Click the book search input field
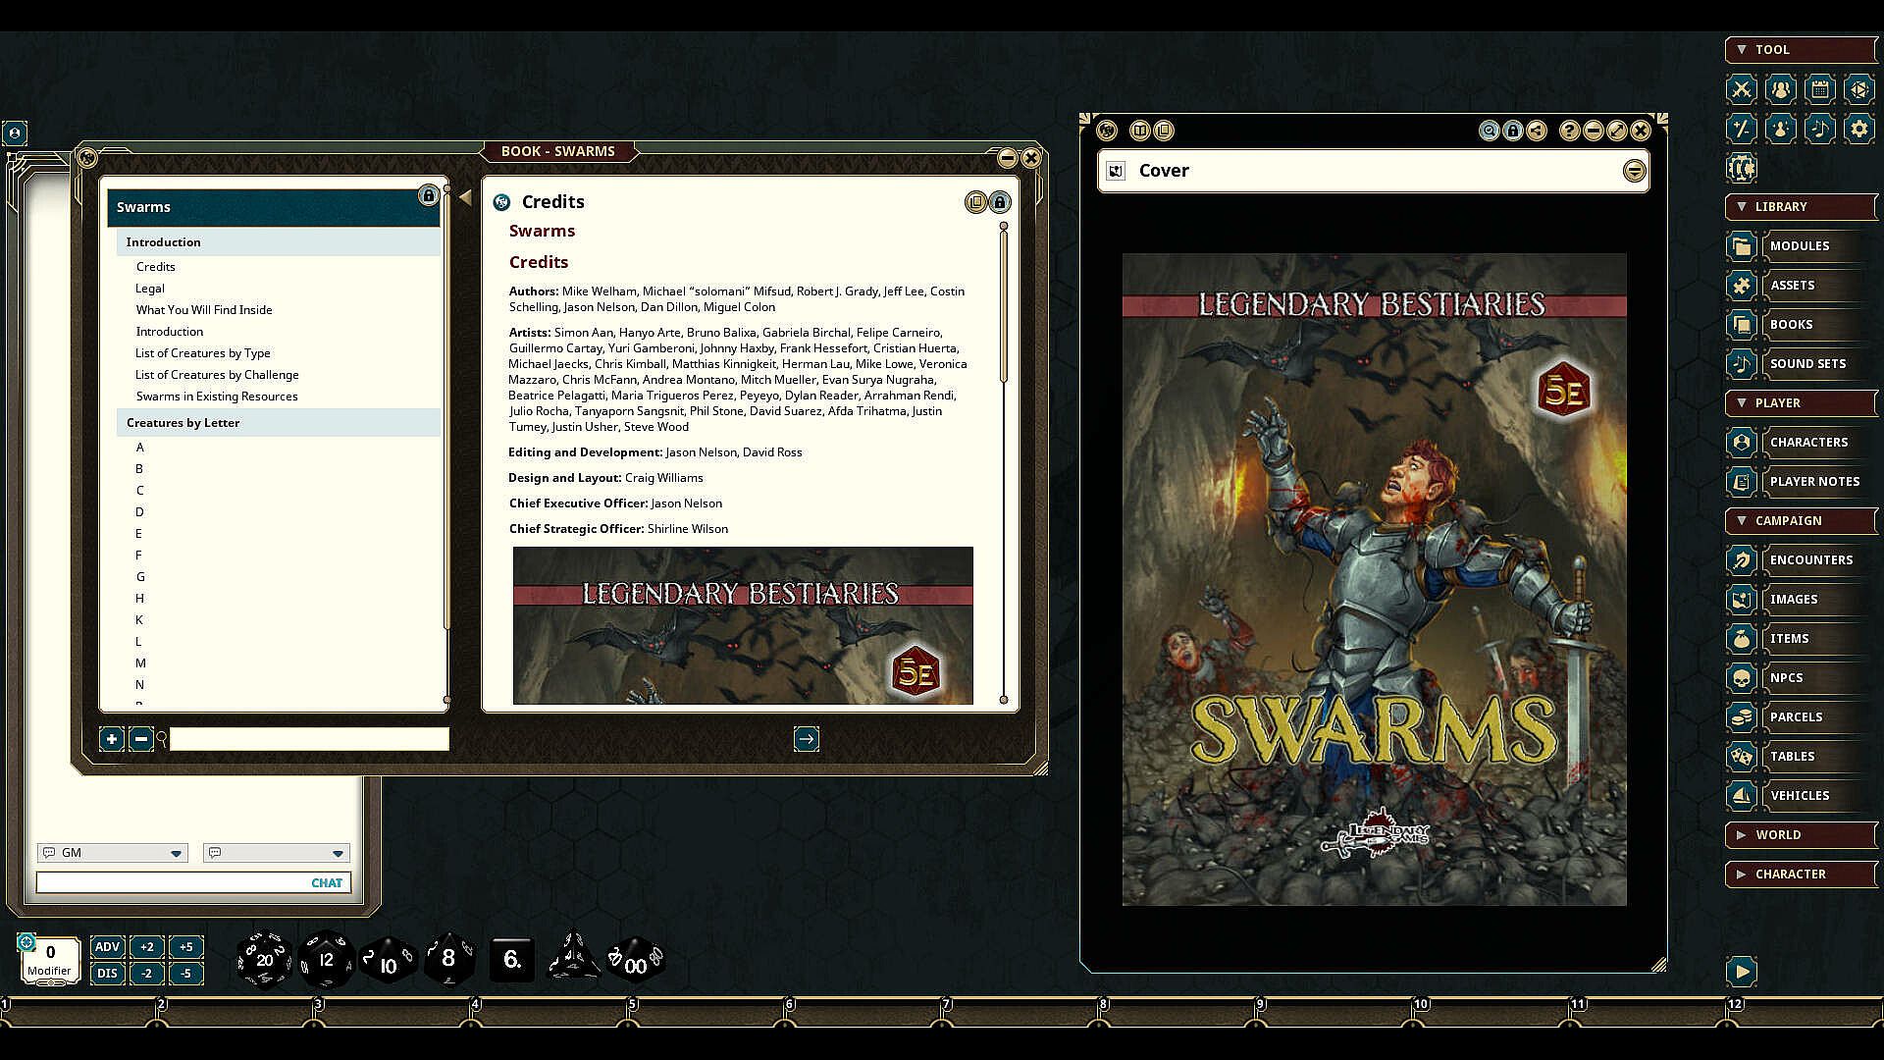This screenshot has width=1884, height=1060. [x=309, y=739]
